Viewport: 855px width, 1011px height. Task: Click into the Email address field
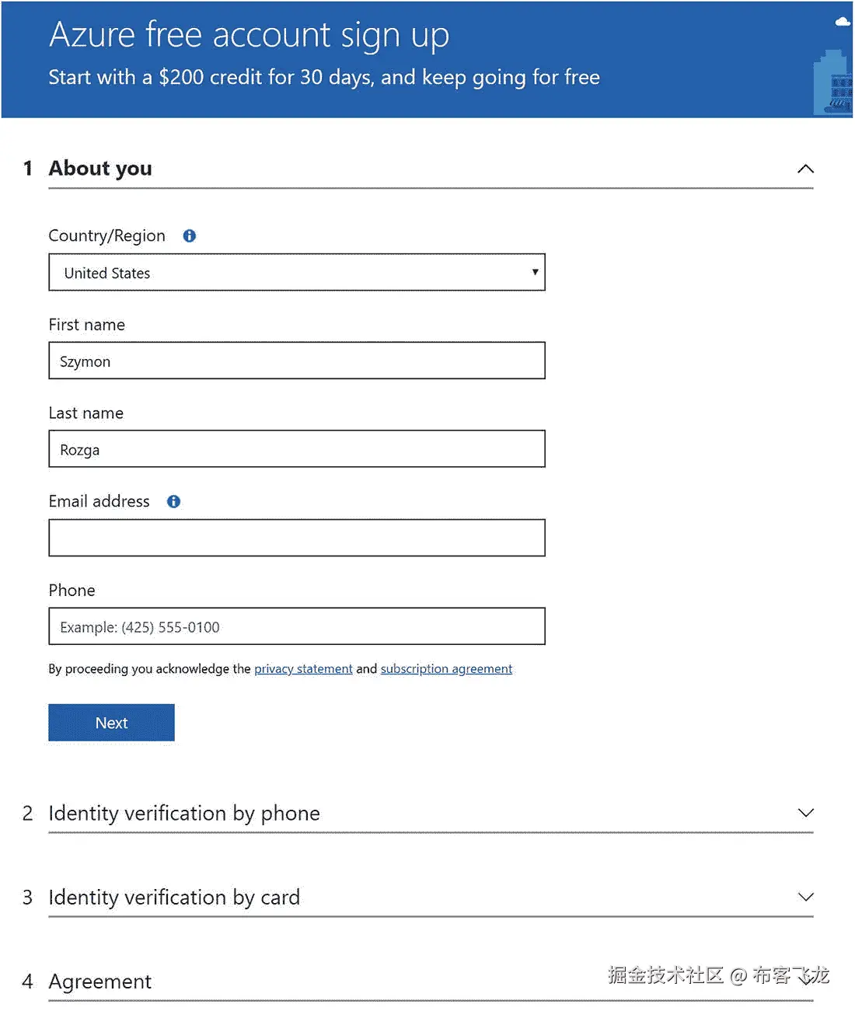[x=297, y=538]
